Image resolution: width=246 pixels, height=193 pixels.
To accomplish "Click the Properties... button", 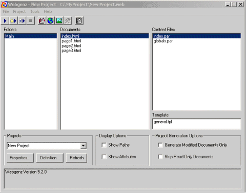I will click(20, 158).
